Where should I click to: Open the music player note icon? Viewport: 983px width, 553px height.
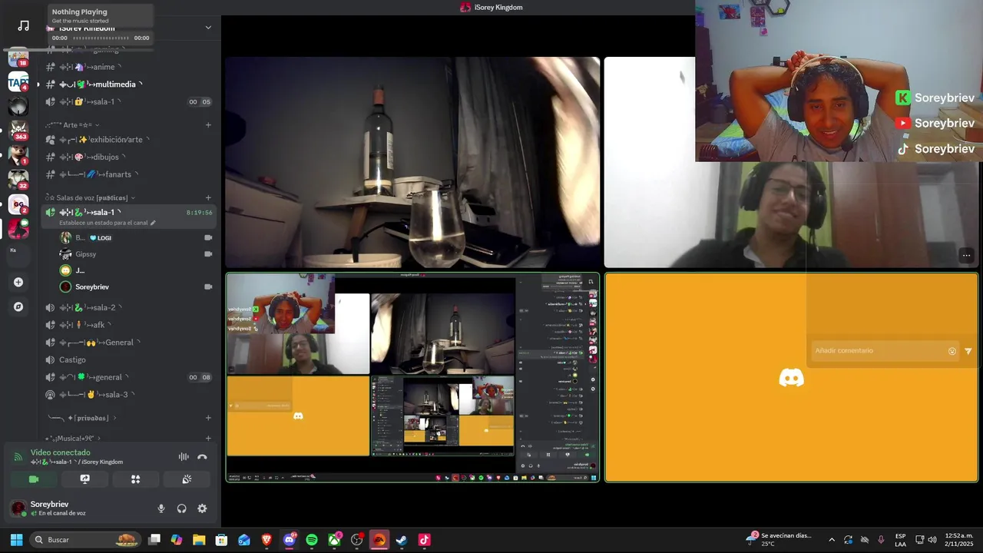[23, 25]
